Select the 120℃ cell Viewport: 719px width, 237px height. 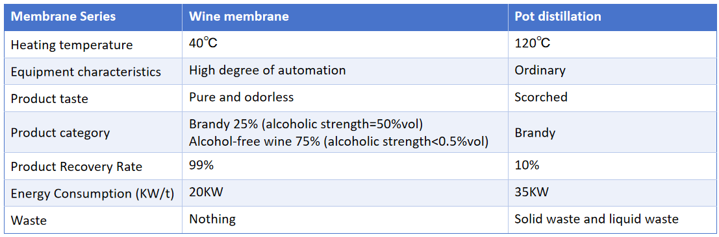[611, 45]
